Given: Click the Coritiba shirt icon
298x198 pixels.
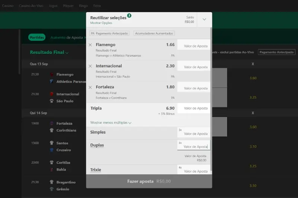Looking at the screenshot, I should tap(51, 163).
